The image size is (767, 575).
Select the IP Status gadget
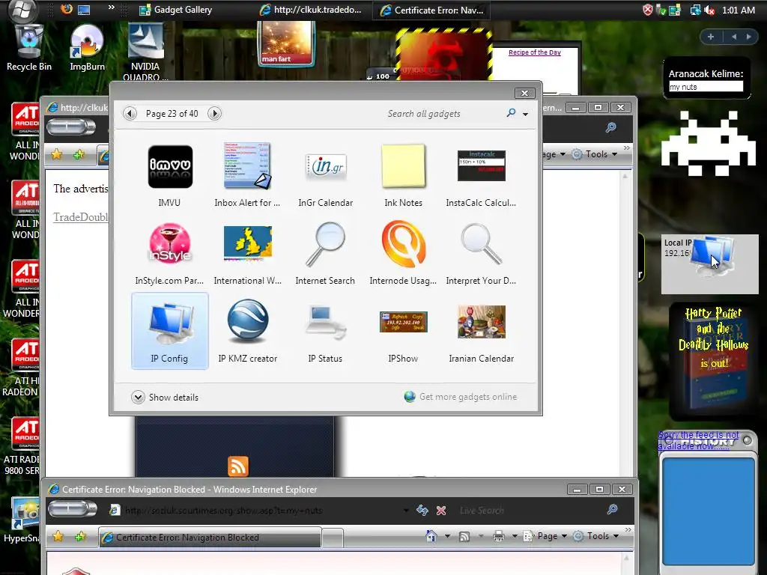[x=325, y=332]
